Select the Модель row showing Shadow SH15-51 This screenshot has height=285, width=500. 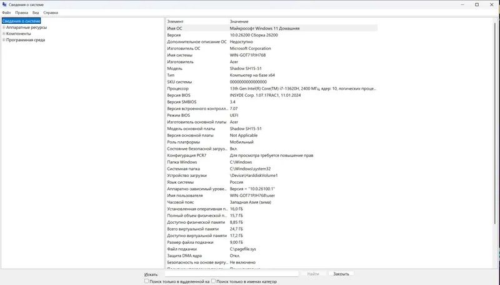click(x=272, y=69)
